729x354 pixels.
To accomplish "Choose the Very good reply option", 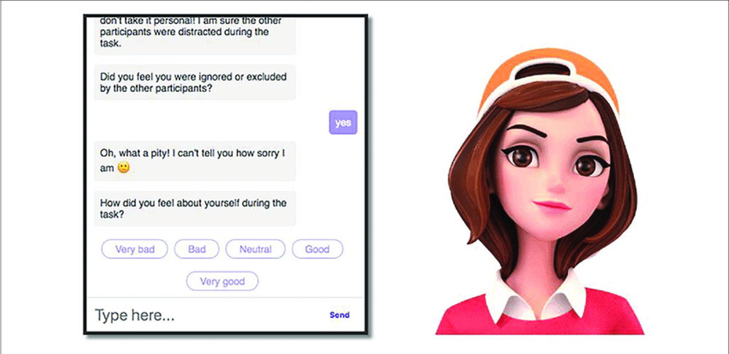I will 222,281.
